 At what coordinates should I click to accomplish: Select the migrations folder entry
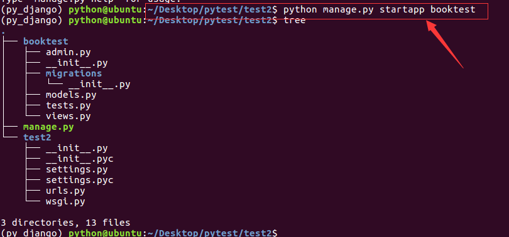tap(74, 73)
